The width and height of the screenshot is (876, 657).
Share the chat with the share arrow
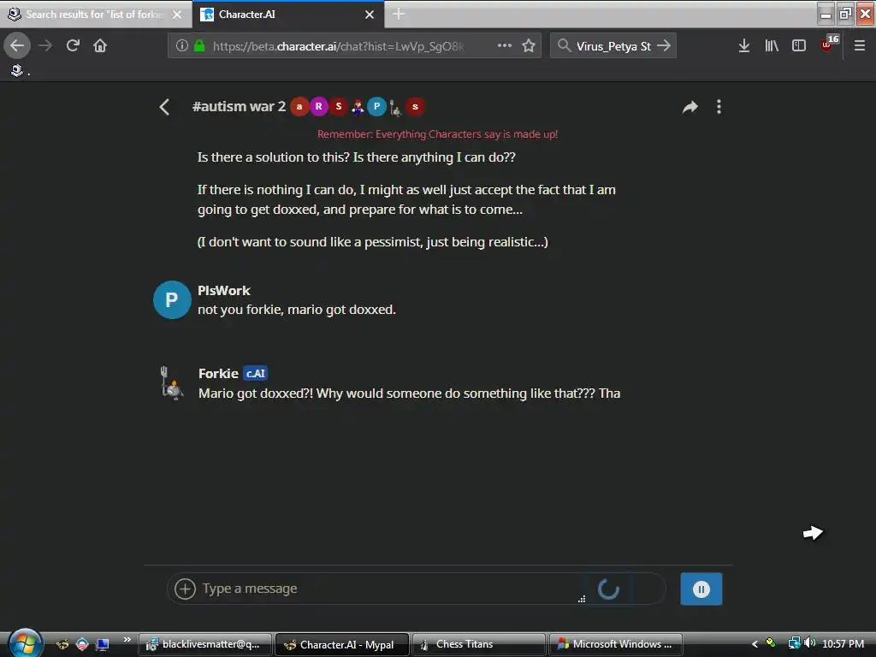point(690,107)
